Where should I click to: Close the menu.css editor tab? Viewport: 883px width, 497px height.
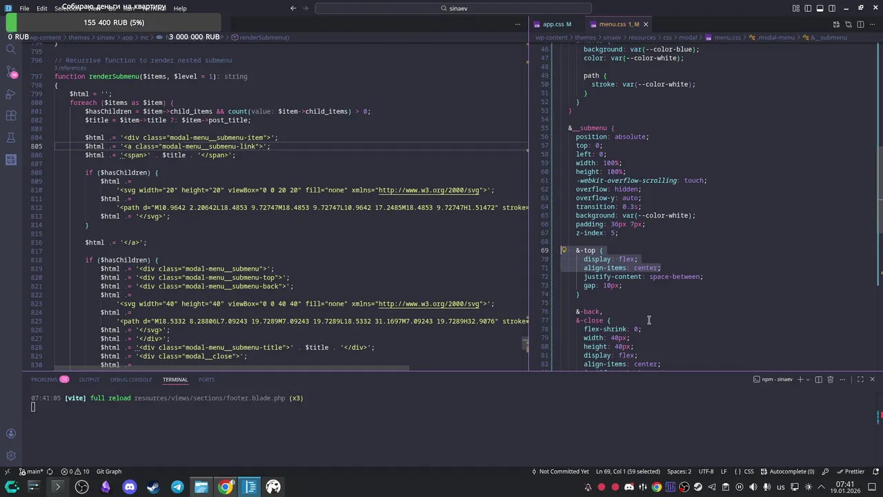(646, 24)
